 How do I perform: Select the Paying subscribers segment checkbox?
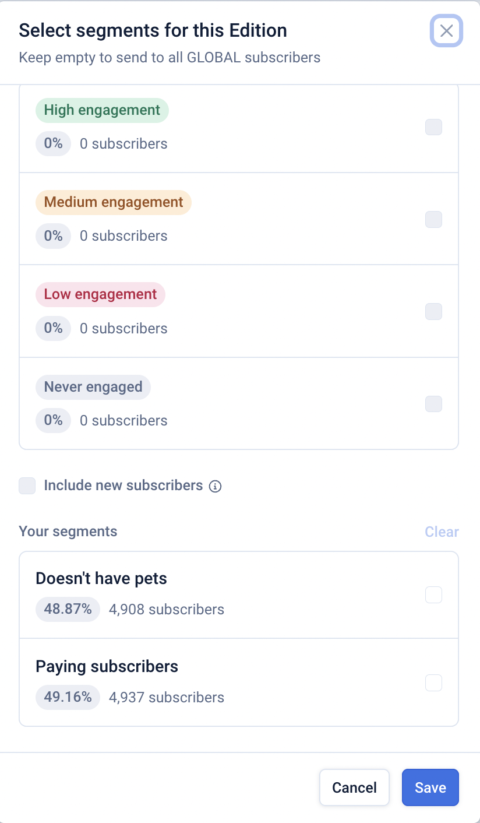point(433,683)
